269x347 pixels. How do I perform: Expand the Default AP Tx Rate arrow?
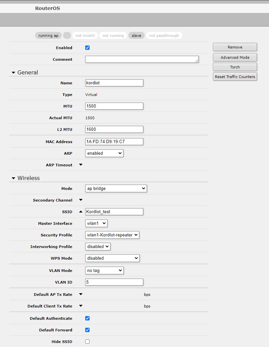pos(81,294)
